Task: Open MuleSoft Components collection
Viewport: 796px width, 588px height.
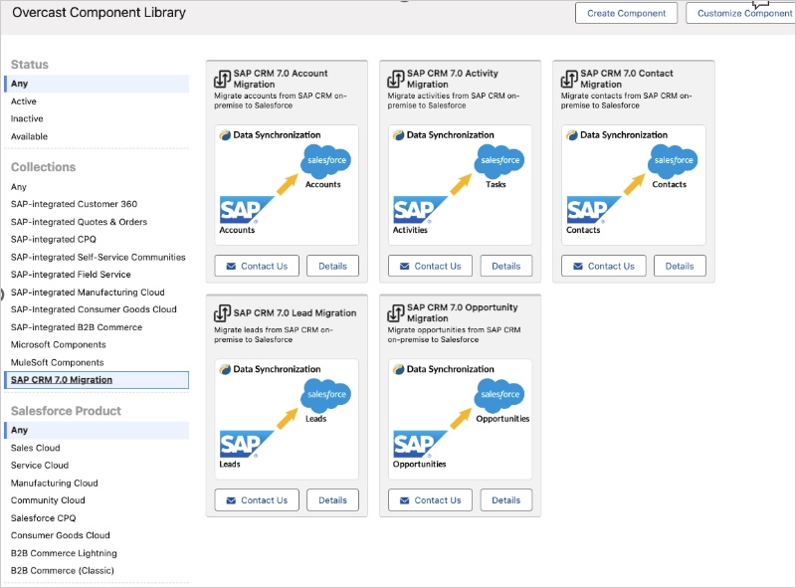Action: pos(58,362)
